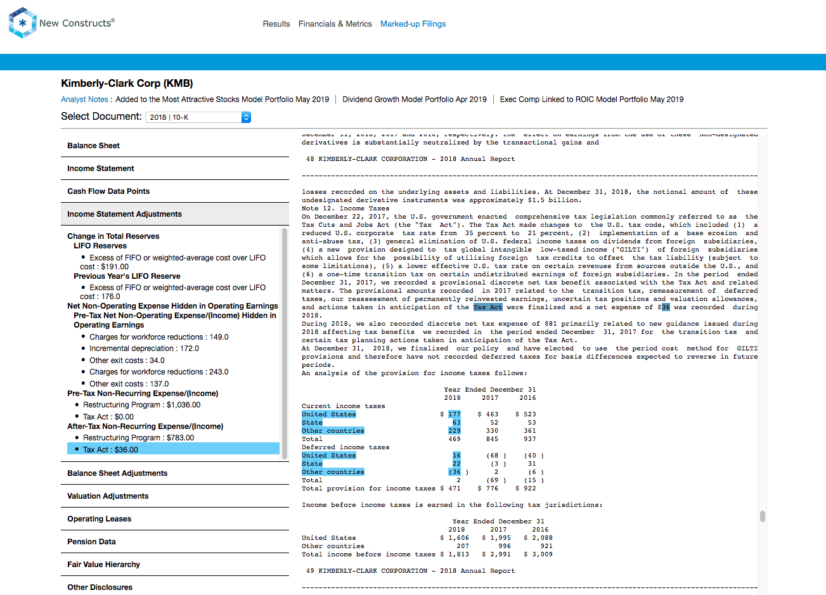Click highlighted 22 for deferred State taxes

(456, 464)
